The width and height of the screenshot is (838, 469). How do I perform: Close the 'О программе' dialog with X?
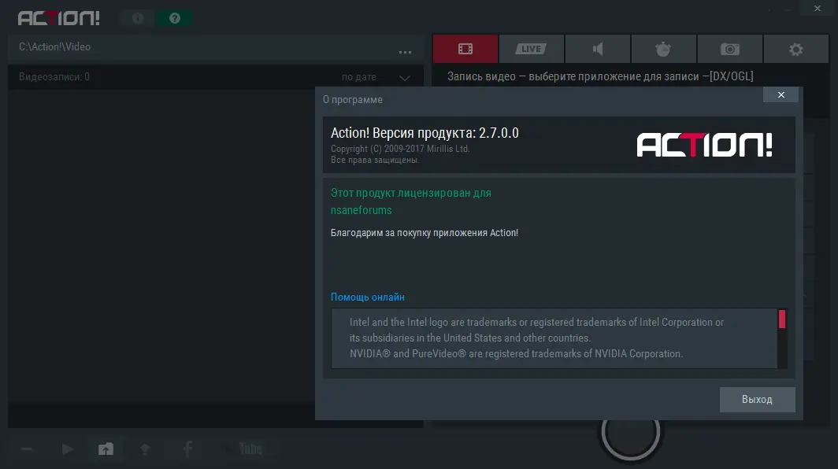[x=781, y=94]
